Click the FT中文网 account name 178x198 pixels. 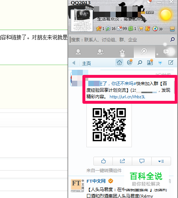(96, 181)
